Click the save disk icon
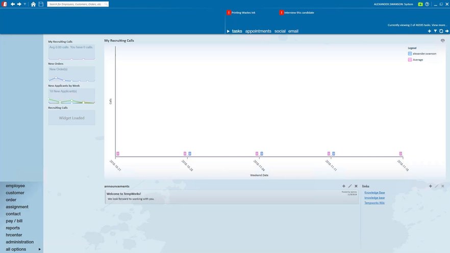 click(41, 4)
